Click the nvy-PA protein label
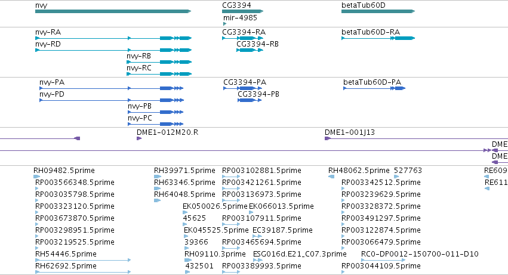This screenshot has width=508, height=275. pyautogui.click(x=52, y=82)
